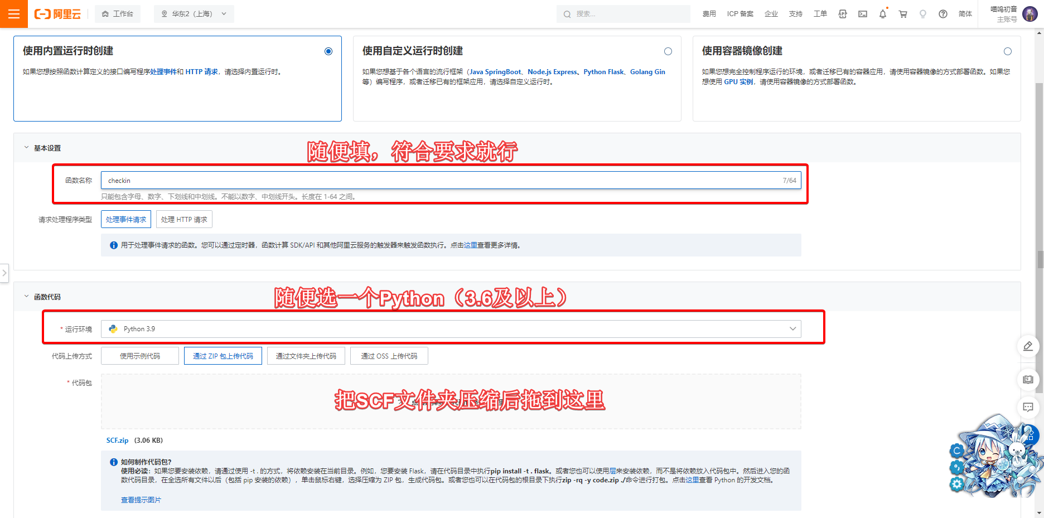Switch handler type to 处理 HTTP 请求
Viewport: 1044px width, 518px height.
184,220
